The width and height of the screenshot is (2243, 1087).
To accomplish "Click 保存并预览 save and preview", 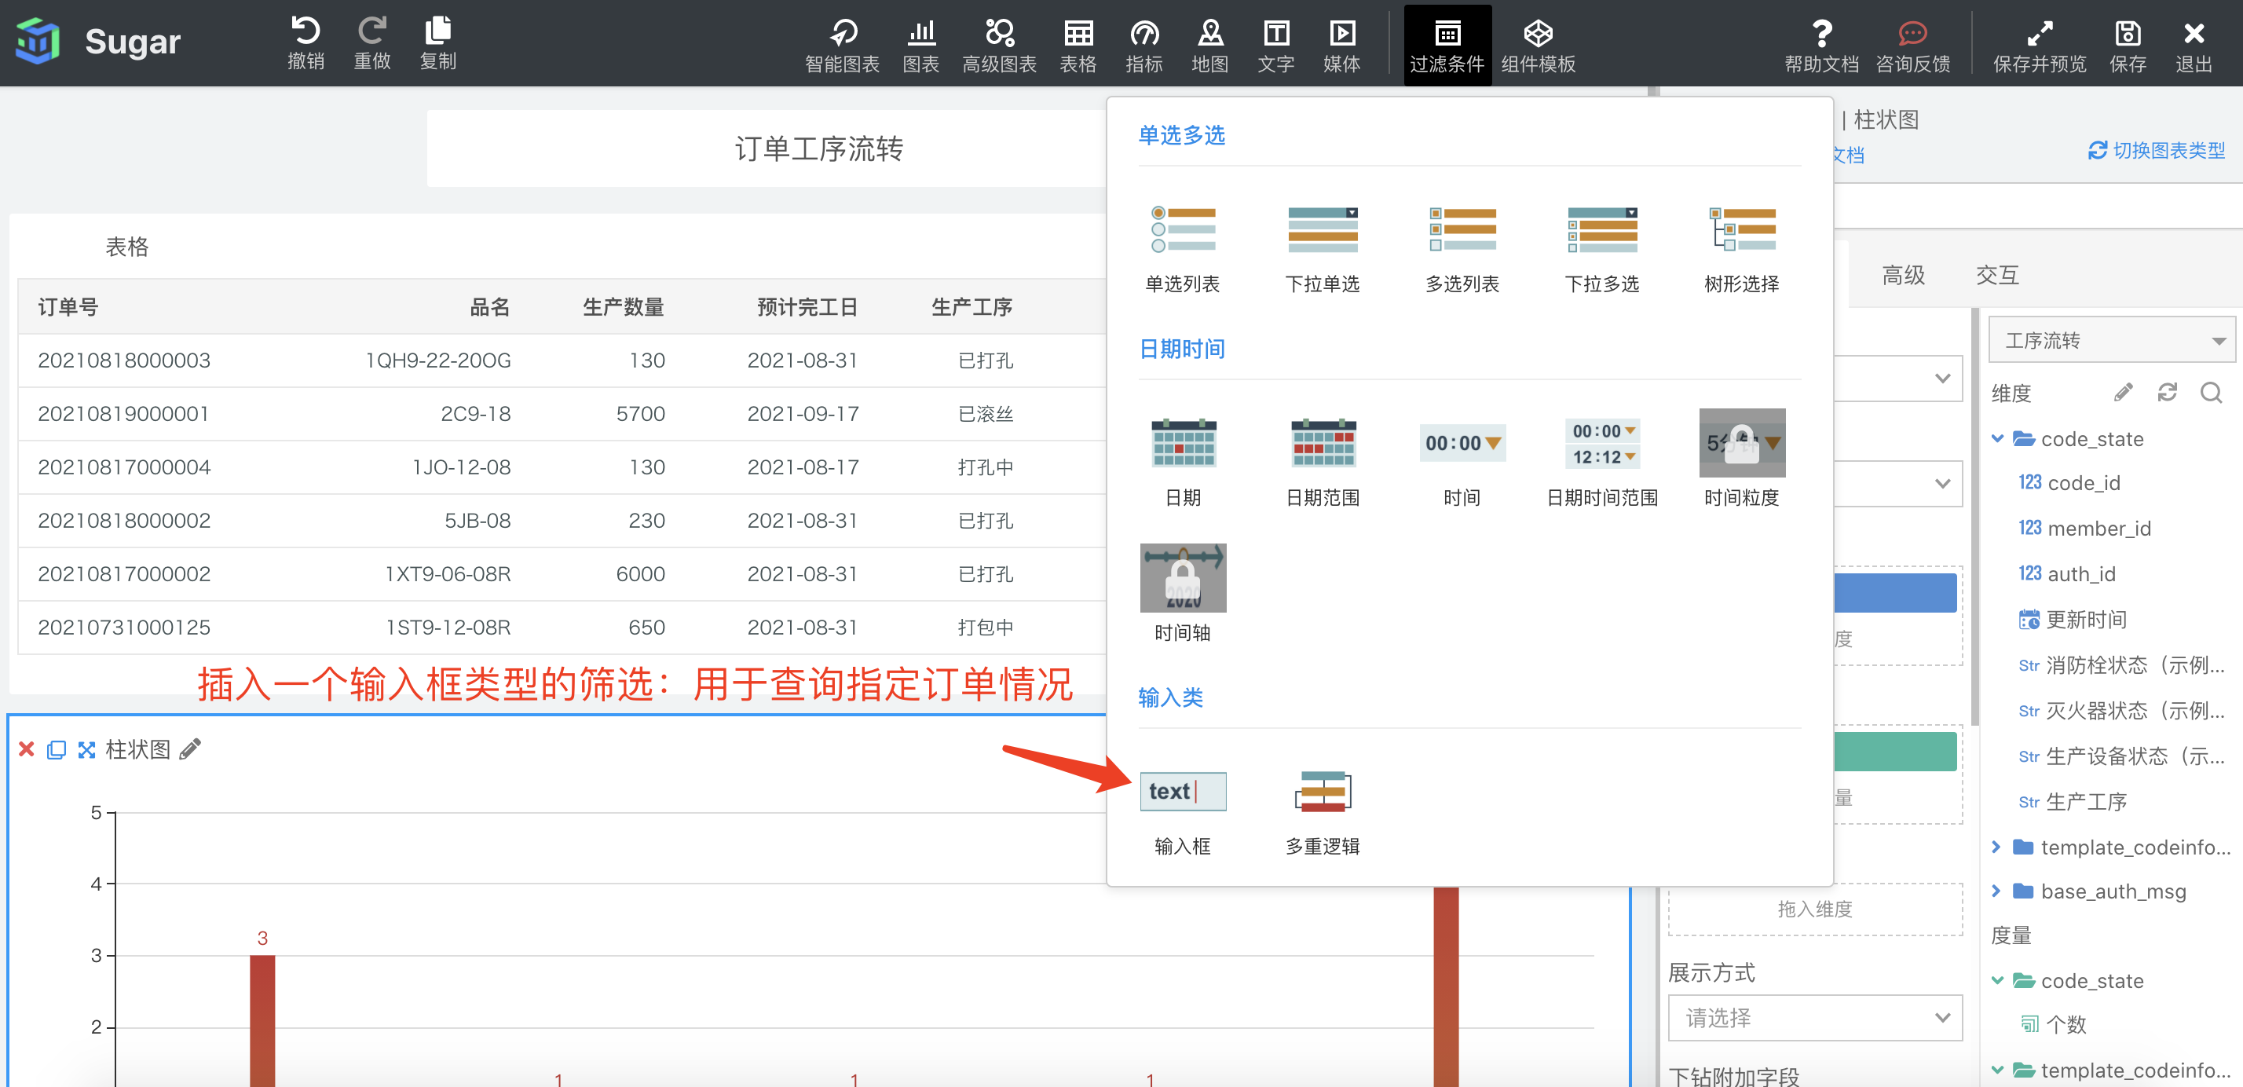I will tap(2040, 46).
